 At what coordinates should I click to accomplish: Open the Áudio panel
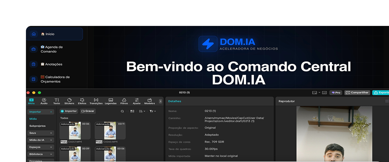[44, 101]
